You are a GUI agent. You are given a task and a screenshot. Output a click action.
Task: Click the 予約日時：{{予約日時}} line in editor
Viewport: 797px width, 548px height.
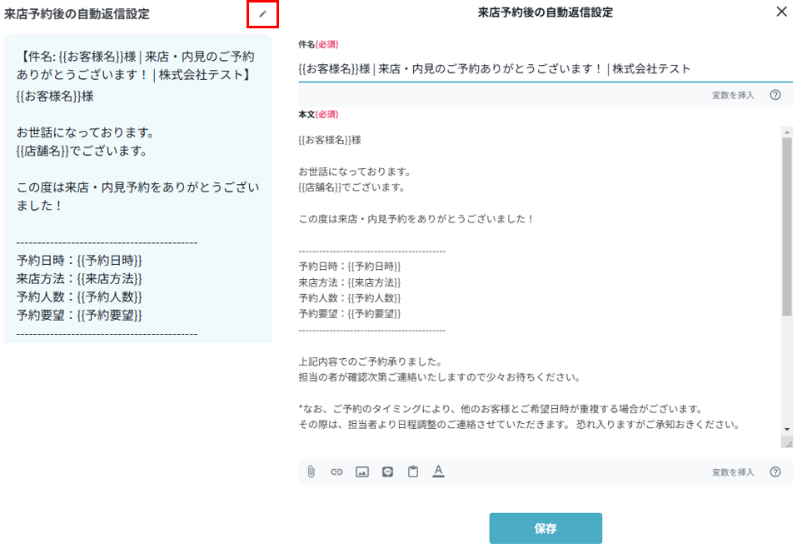(350, 266)
